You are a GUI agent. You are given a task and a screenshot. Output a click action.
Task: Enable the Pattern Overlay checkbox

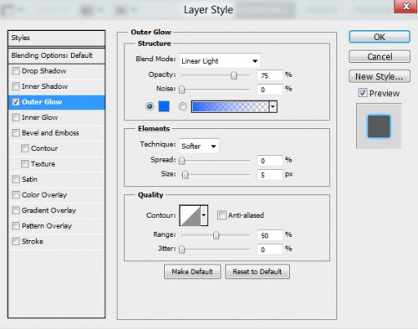(x=16, y=226)
